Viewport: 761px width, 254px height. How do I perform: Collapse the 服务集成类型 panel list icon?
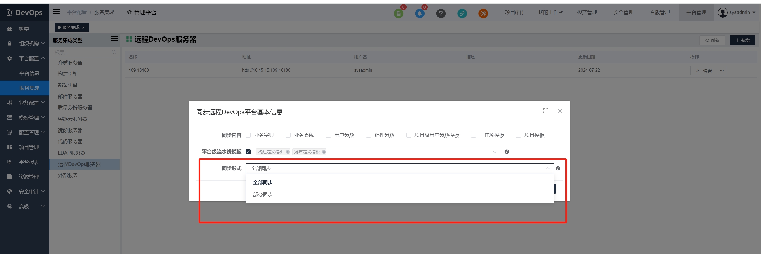(x=114, y=39)
